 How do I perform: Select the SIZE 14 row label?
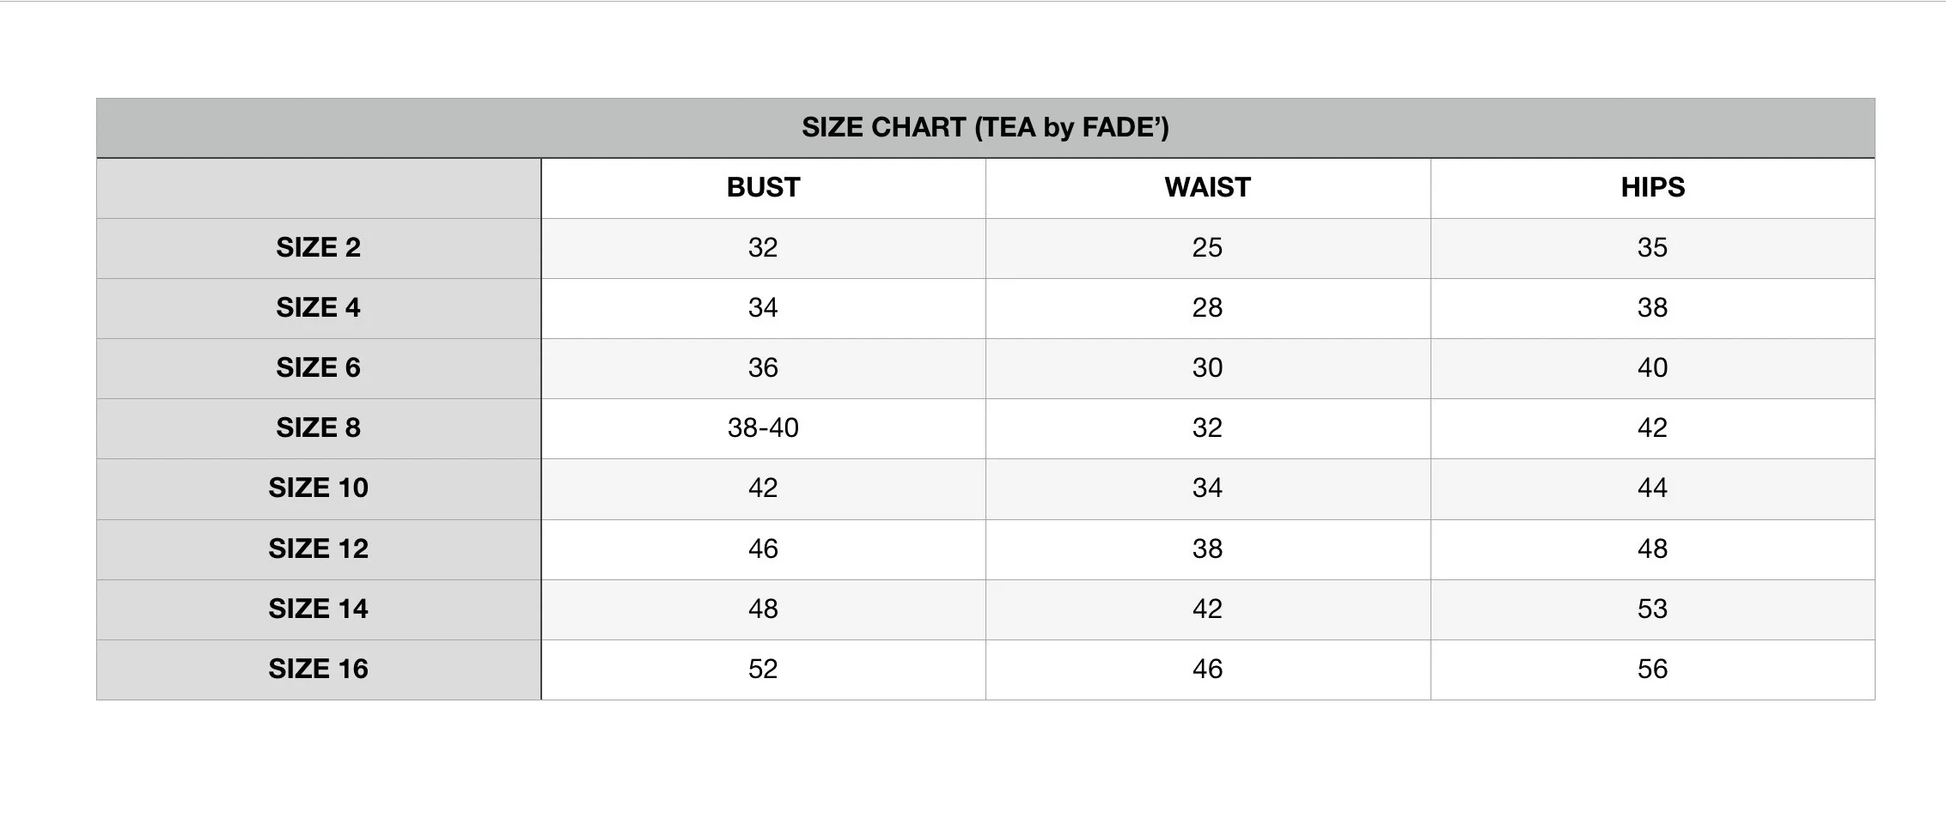click(319, 609)
